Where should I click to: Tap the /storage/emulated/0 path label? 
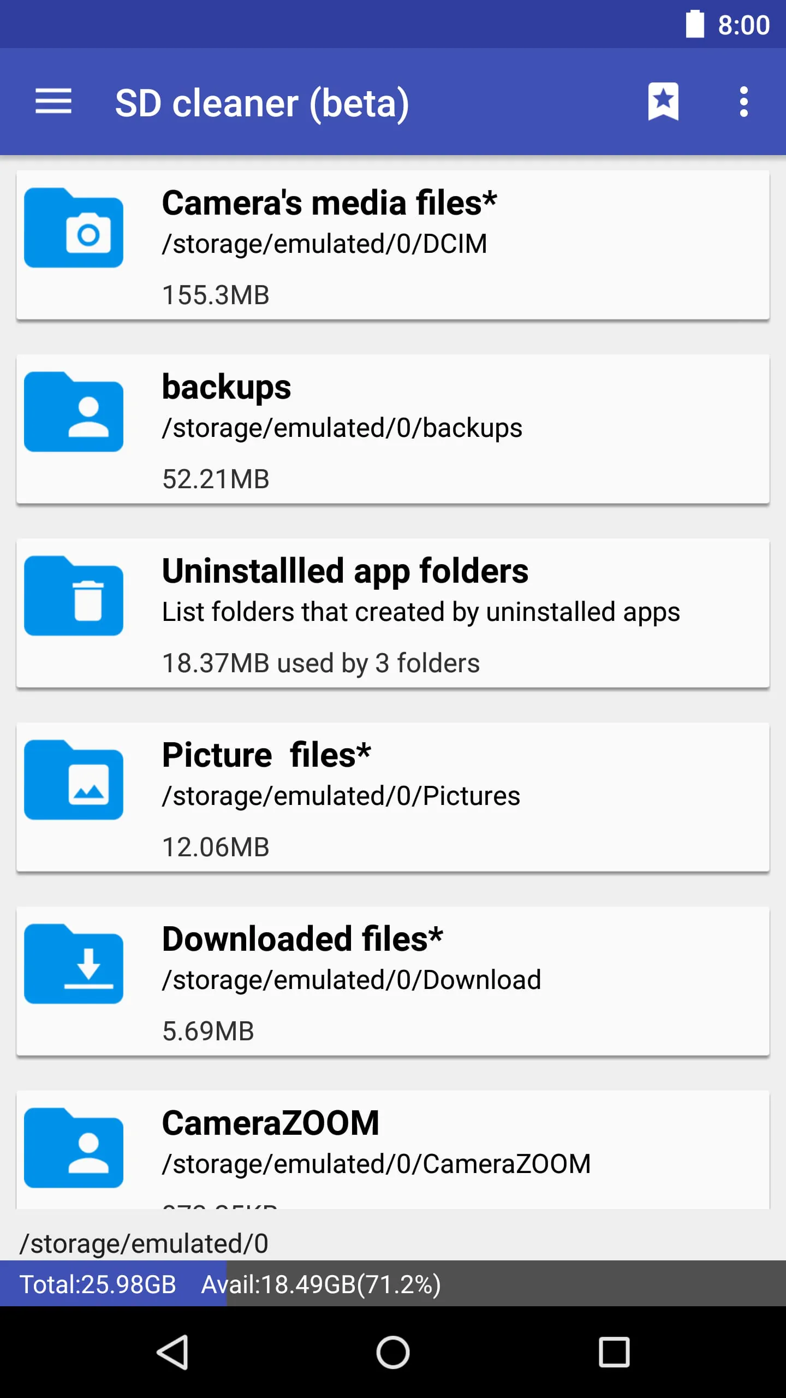point(144,1243)
